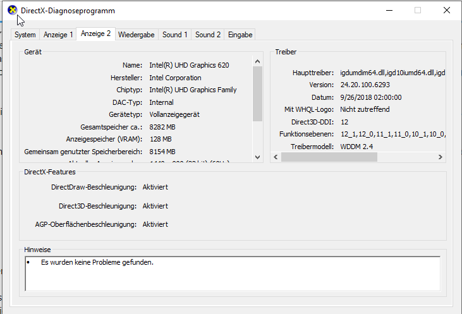This screenshot has height=314, width=462.
Task: Click Gerätetyp value Vollanzeigegerät
Action: [x=174, y=114]
